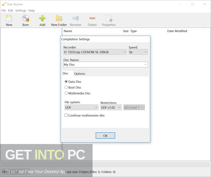Expand the Disc Name combo box arrow
This screenshot has width=211, height=177.
[x=146, y=64]
